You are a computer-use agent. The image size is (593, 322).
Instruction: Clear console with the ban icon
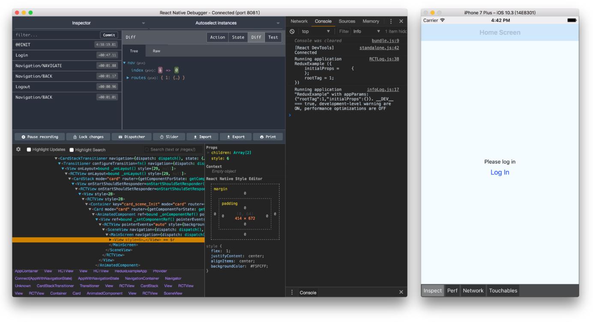(x=292, y=31)
